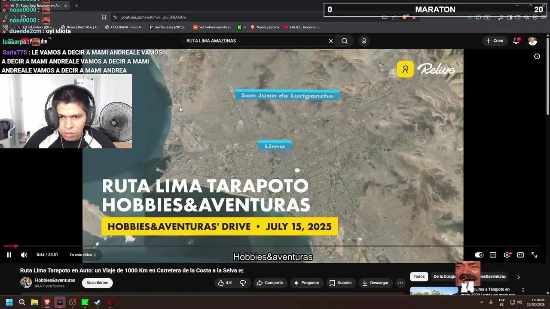Select the 'De tu búsqueda' chip
Viewport: 550px width, 309px height.
point(443,277)
